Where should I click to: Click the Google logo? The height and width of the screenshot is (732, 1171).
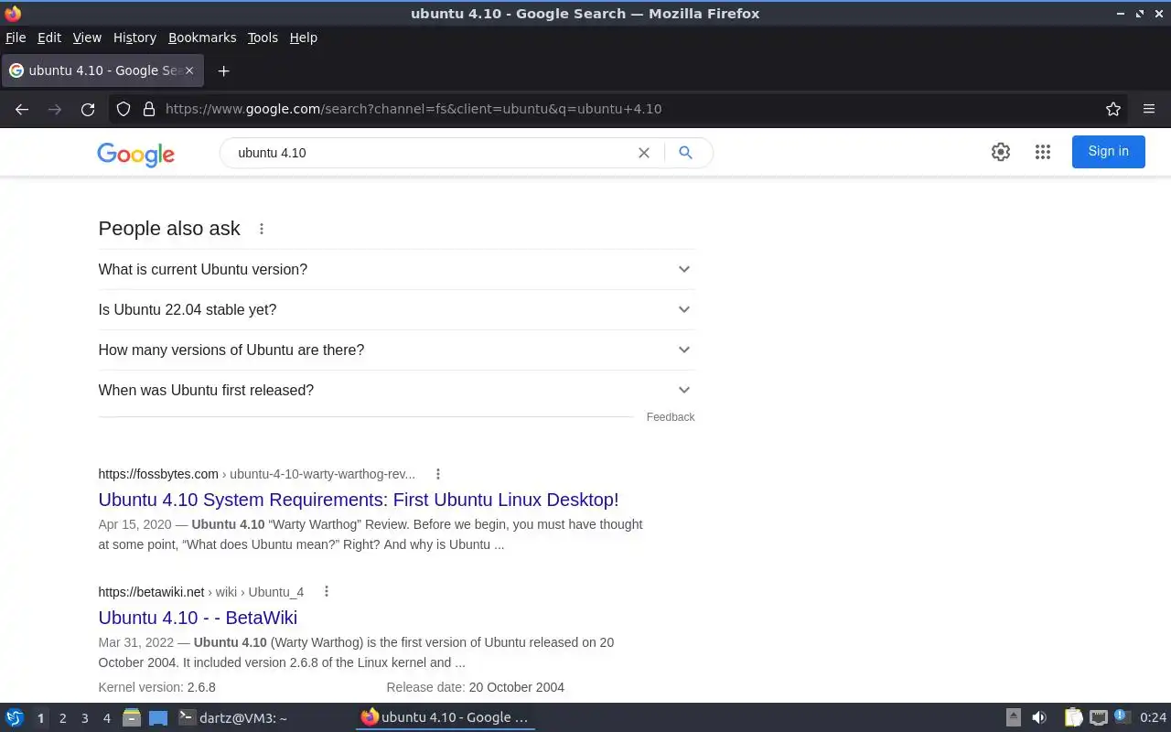coord(135,154)
